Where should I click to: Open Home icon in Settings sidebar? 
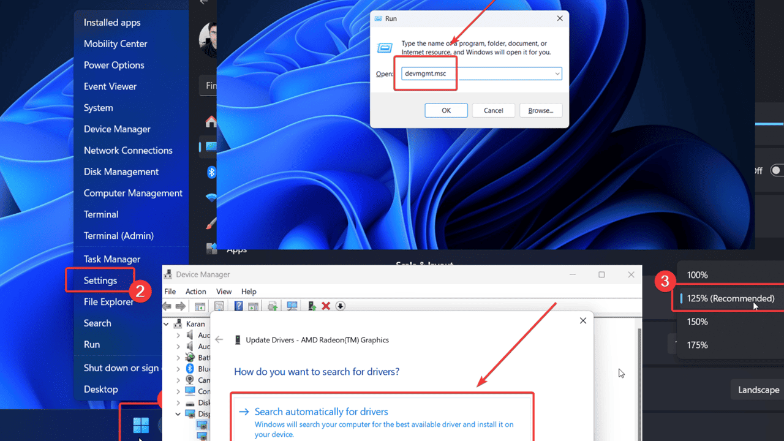(211, 121)
